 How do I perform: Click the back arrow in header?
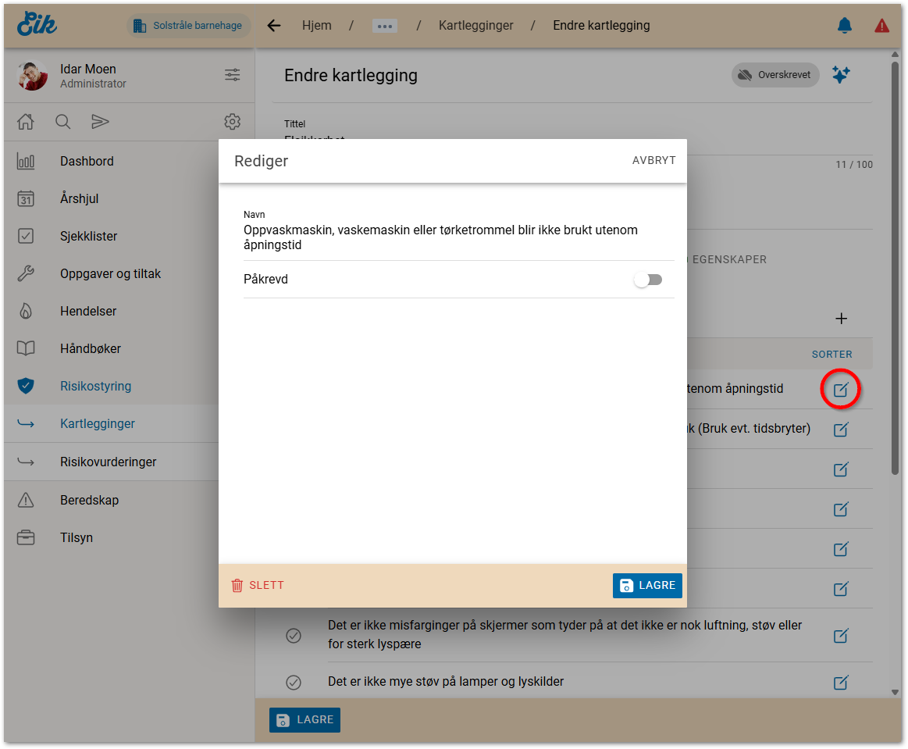(274, 26)
